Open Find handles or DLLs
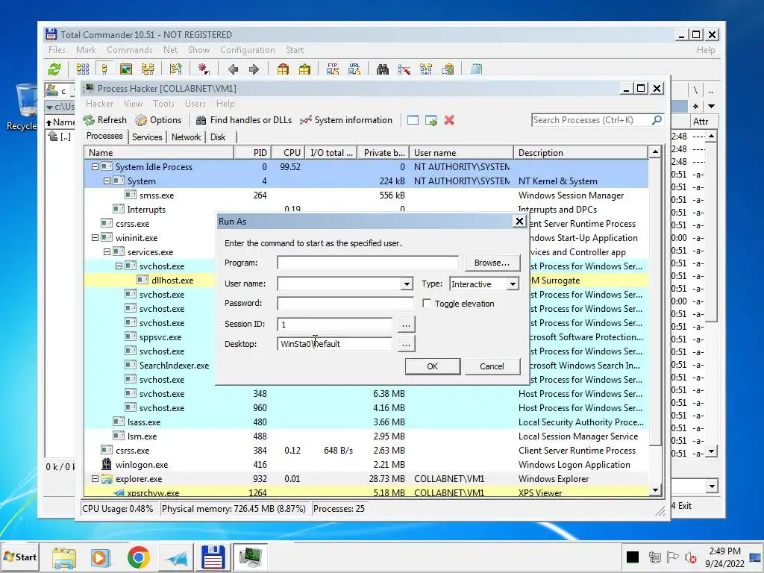The image size is (764, 573). pyautogui.click(x=244, y=120)
